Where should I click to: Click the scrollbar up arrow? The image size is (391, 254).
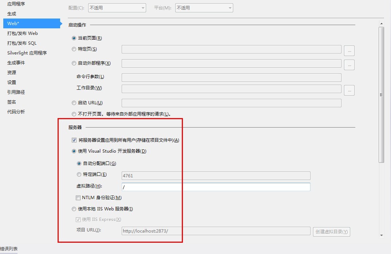tap(381, 24)
